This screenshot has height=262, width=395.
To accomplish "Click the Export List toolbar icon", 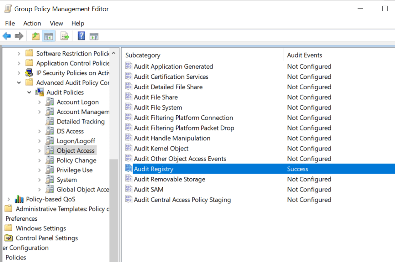I will tap(65, 36).
